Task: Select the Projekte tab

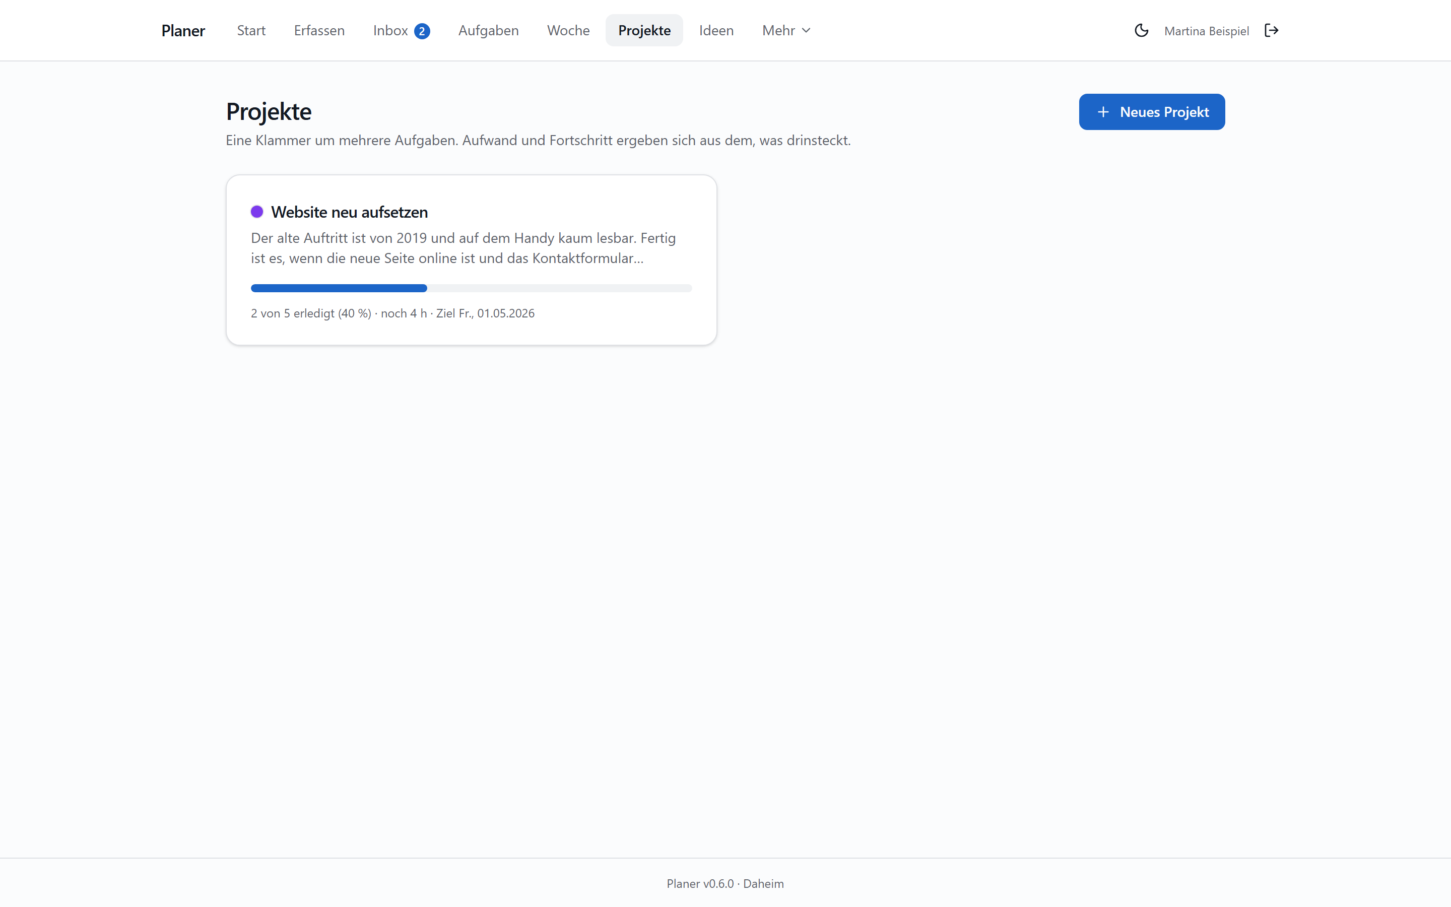Action: 644,31
